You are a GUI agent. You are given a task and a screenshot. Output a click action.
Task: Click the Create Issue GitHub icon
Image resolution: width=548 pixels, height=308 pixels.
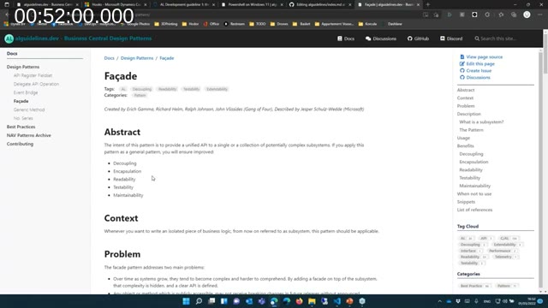pos(462,70)
